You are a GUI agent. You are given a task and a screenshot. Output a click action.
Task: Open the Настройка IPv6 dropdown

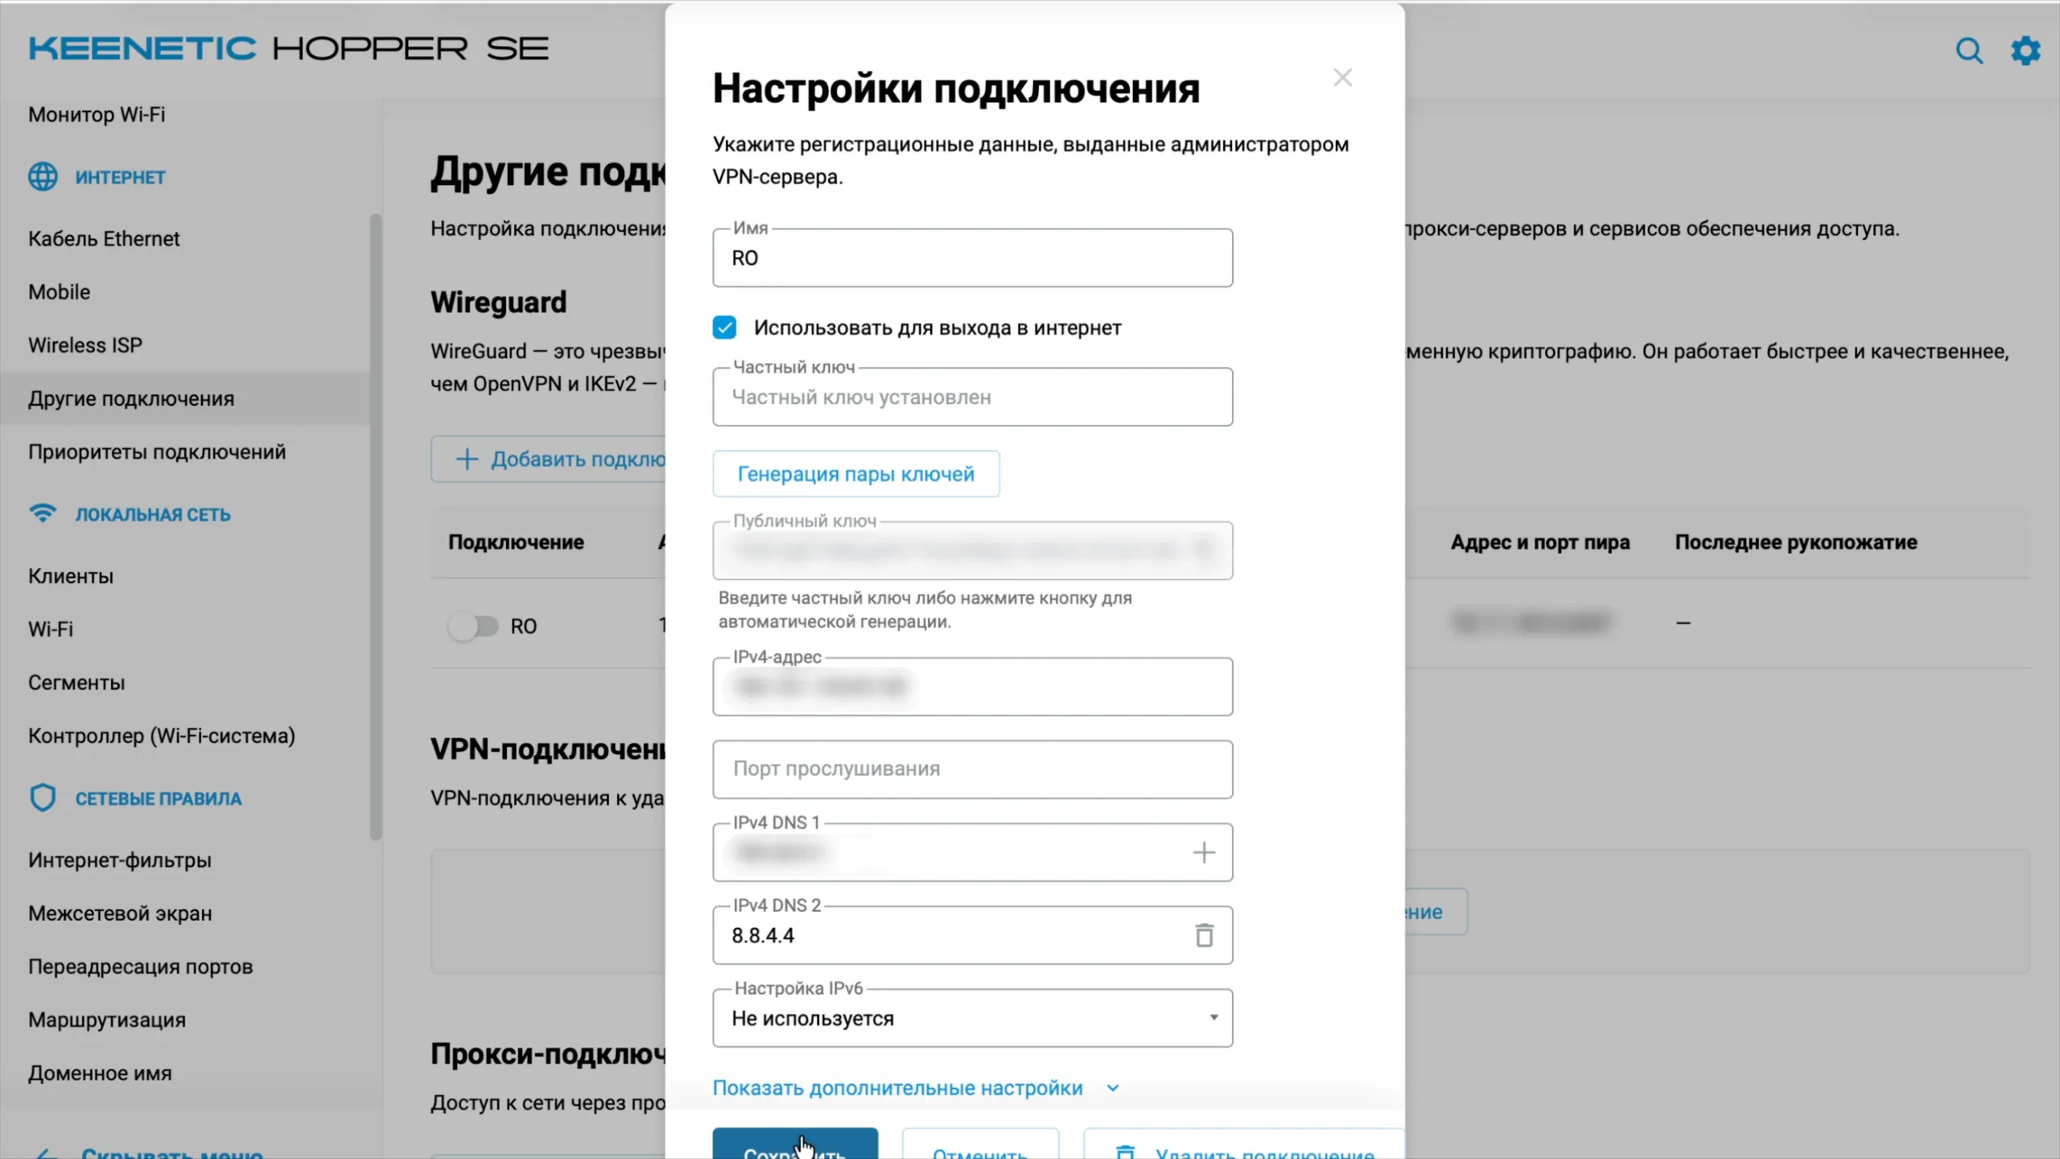(972, 1018)
